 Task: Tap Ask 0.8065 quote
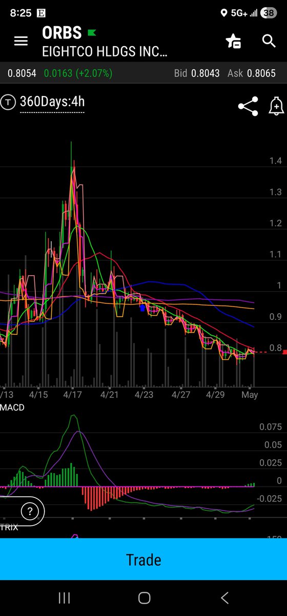(251, 73)
